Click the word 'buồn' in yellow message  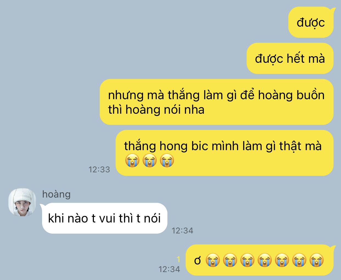(x=311, y=95)
